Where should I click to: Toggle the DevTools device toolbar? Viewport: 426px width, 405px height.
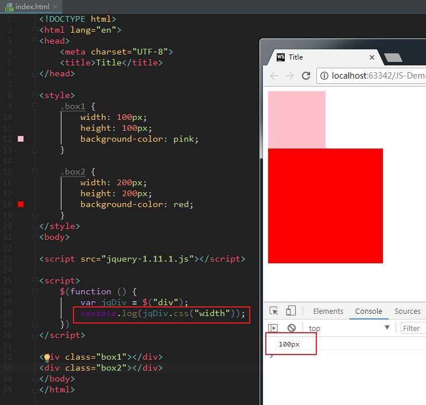click(291, 310)
